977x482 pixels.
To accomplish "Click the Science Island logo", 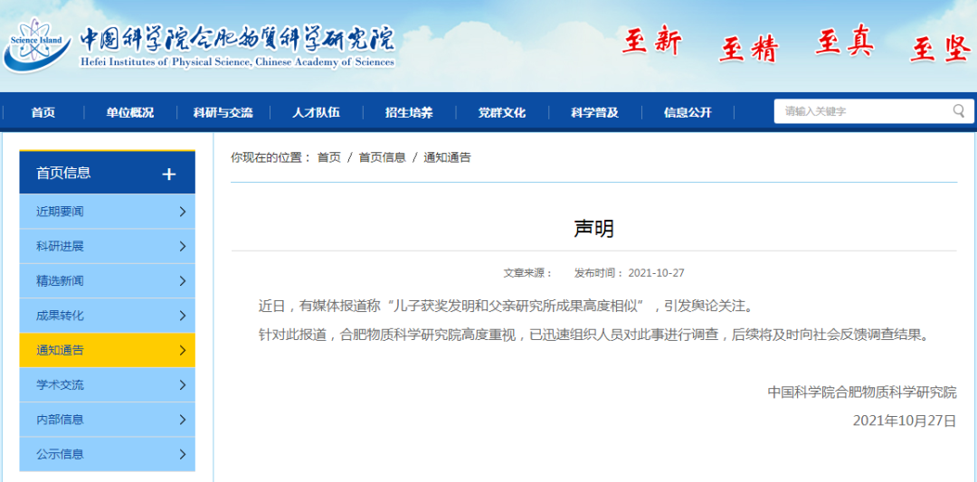I will click(x=34, y=45).
